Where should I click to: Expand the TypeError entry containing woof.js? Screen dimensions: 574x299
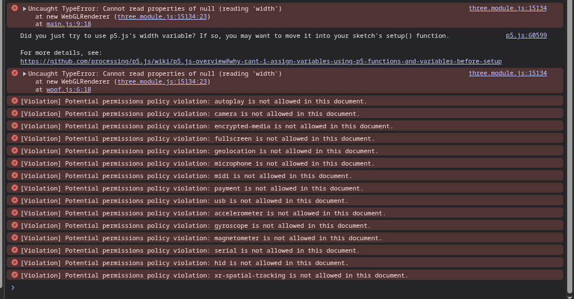click(x=25, y=74)
